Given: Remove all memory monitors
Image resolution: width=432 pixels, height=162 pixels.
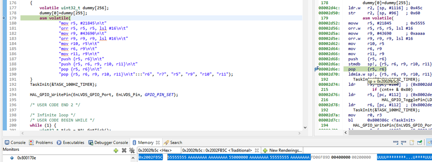Looking at the screenshot, I should pyautogui.click(x=132, y=150).
